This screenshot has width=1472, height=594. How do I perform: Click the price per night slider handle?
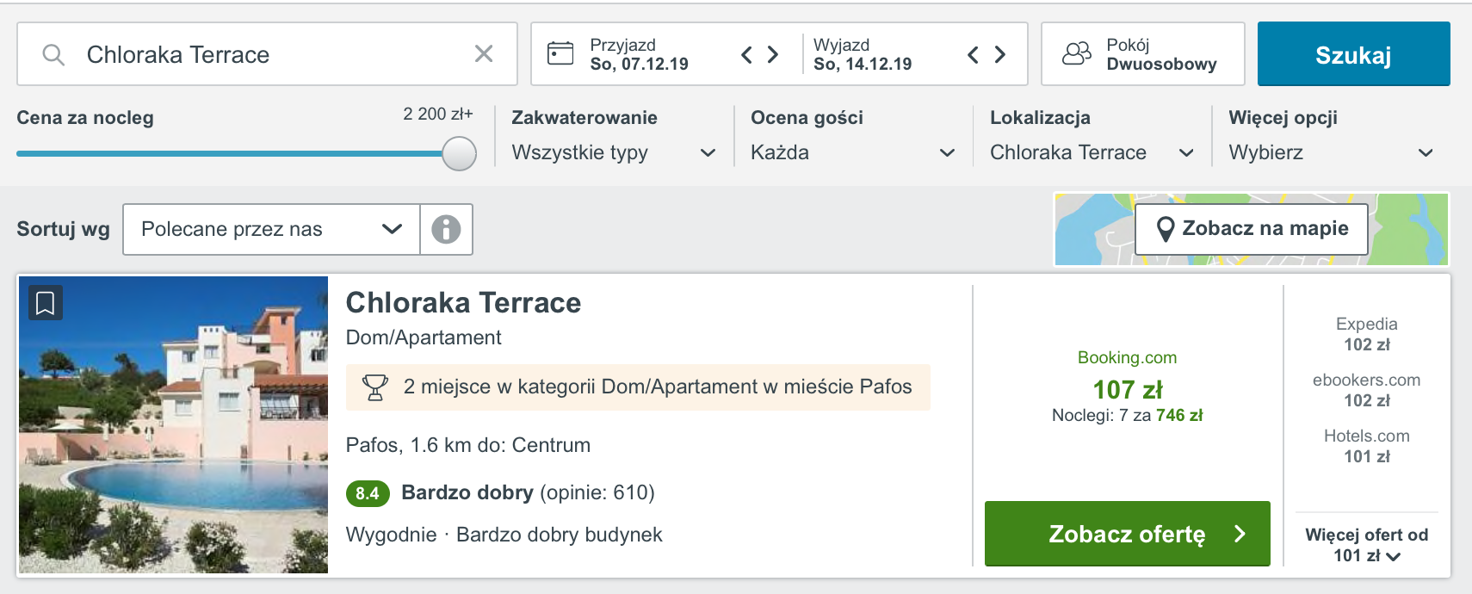[459, 154]
